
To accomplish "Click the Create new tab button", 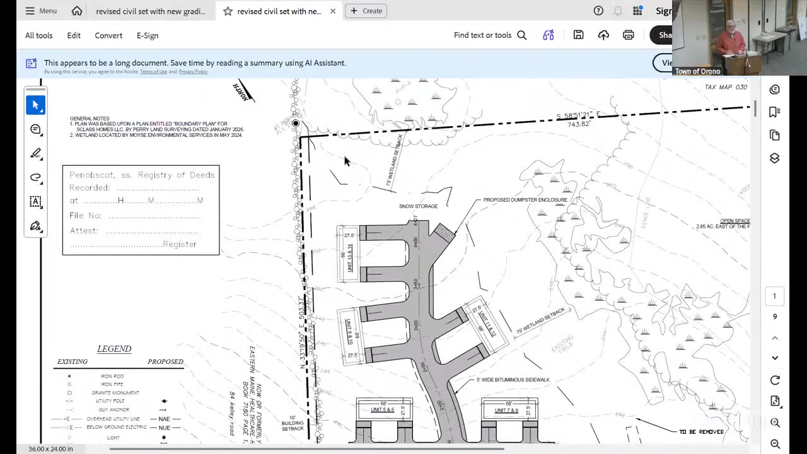I will click(x=366, y=11).
